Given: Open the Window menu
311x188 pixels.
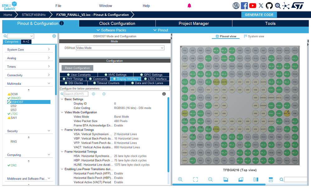Looking at the screenshot, I should [x=106, y=6].
